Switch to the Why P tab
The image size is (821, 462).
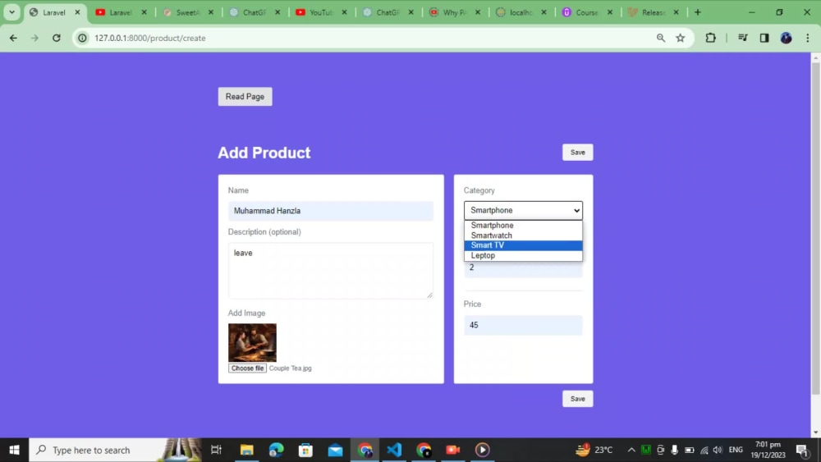pyautogui.click(x=455, y=12)
